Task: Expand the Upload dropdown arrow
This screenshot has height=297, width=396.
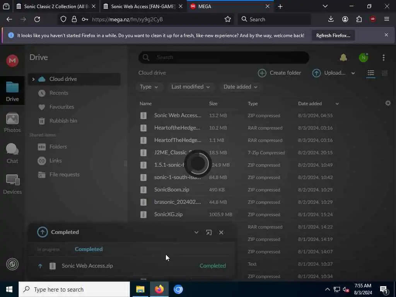Action: click(353, 73)
